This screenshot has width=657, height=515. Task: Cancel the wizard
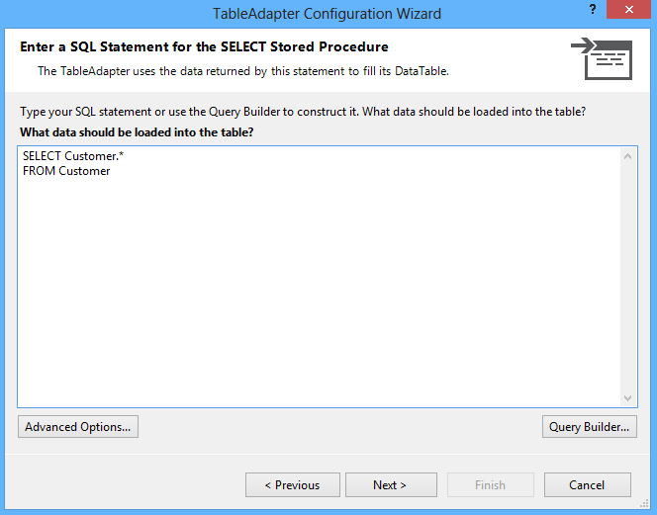click(587, 485)
